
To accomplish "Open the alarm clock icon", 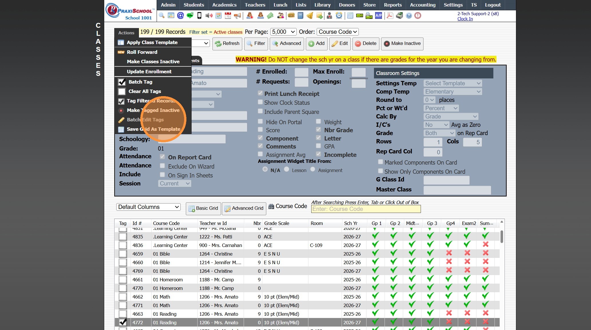I will (x=339, y=15).
